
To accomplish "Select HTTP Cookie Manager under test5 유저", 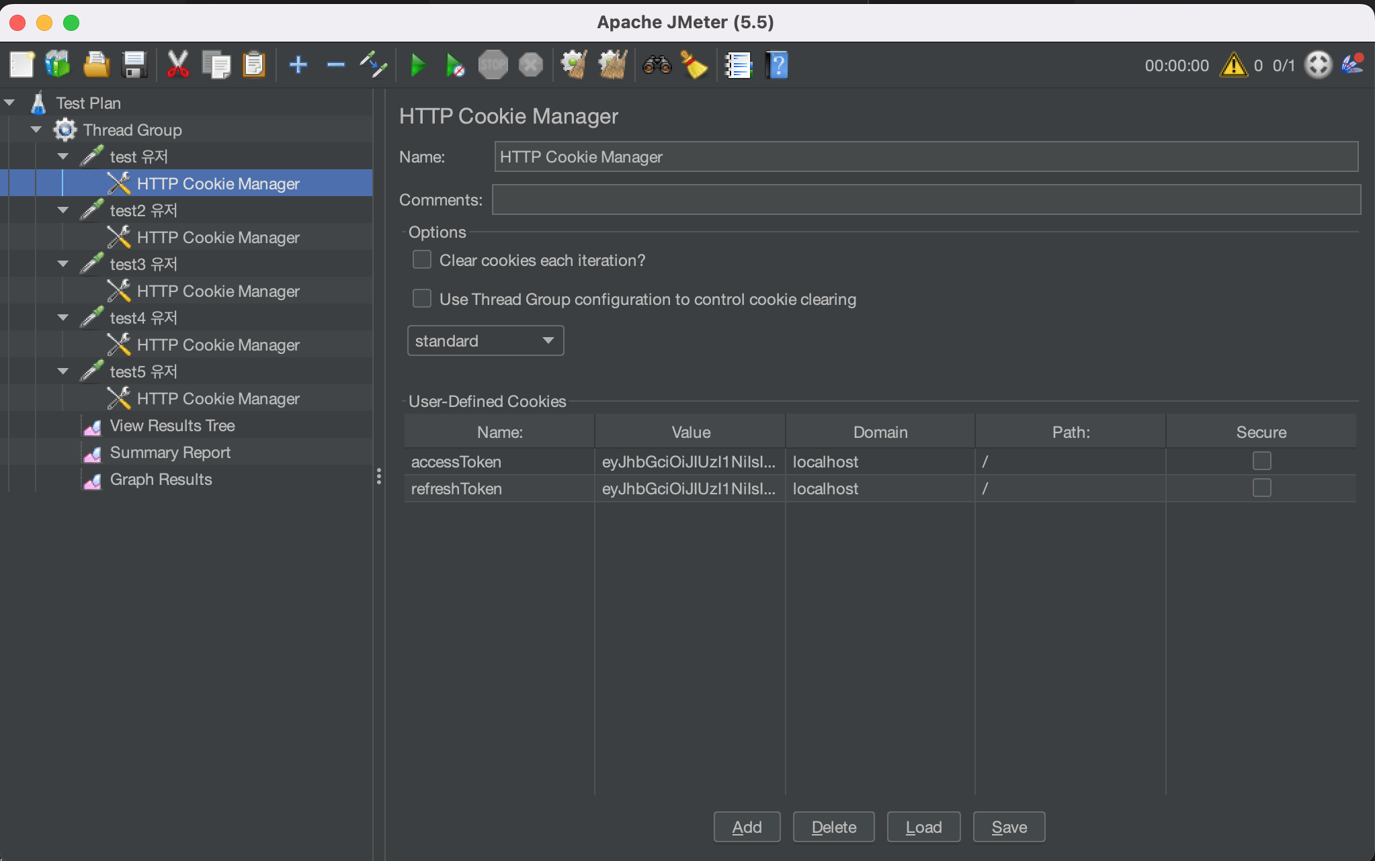I will pyautogui.click(x=218, y=398).
